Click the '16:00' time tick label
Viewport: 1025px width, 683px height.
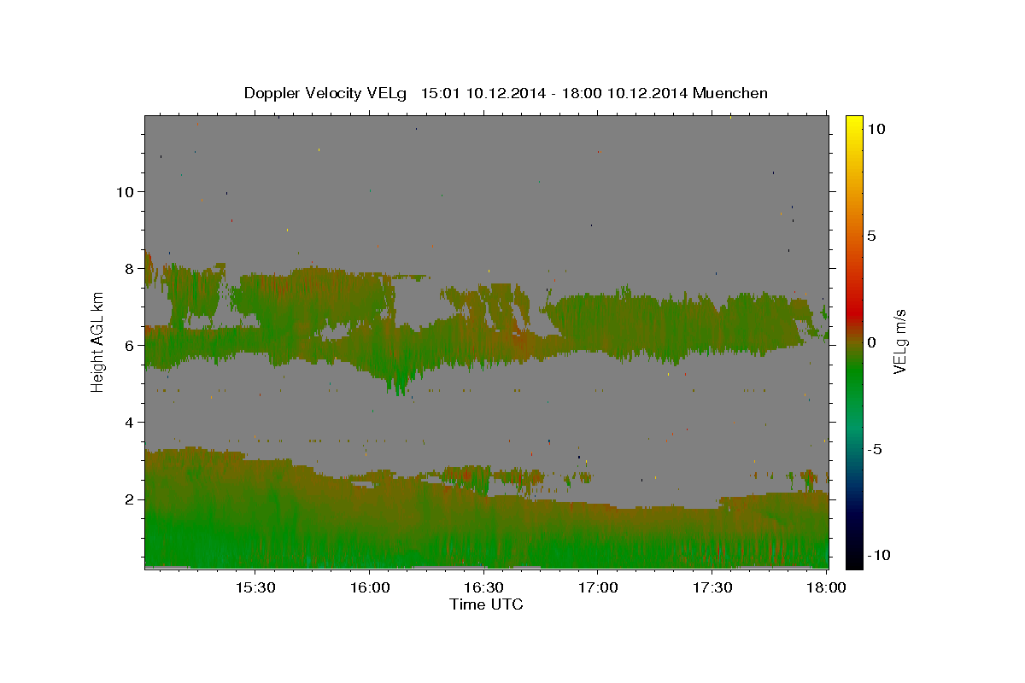(x=369, y=588)
